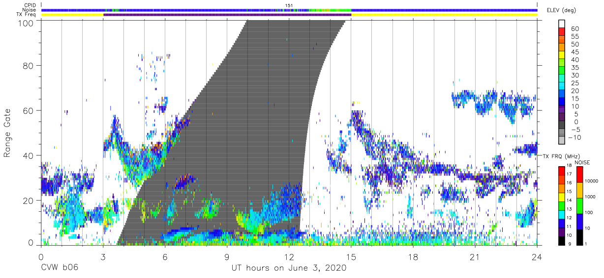Click the 24 tick on UT hours axis
This screenshot has height=278, width=604.
(x=537, y=257)
